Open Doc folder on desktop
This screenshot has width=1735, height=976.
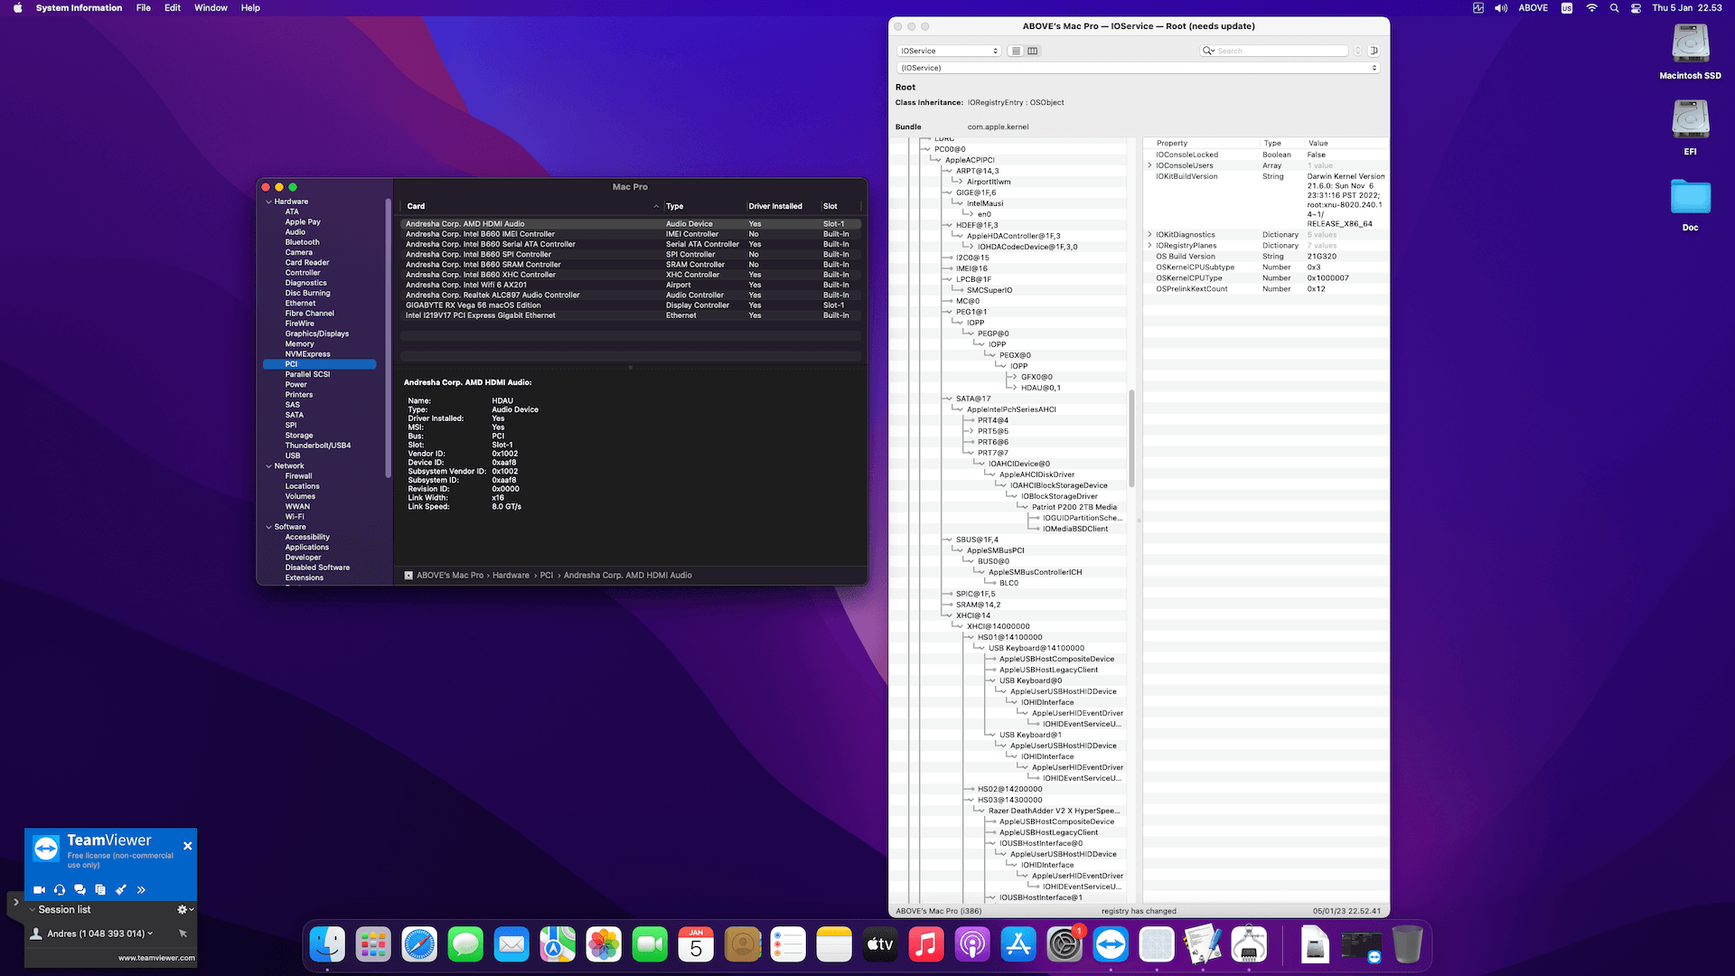pyautogui.click(x=1690, y=204)
